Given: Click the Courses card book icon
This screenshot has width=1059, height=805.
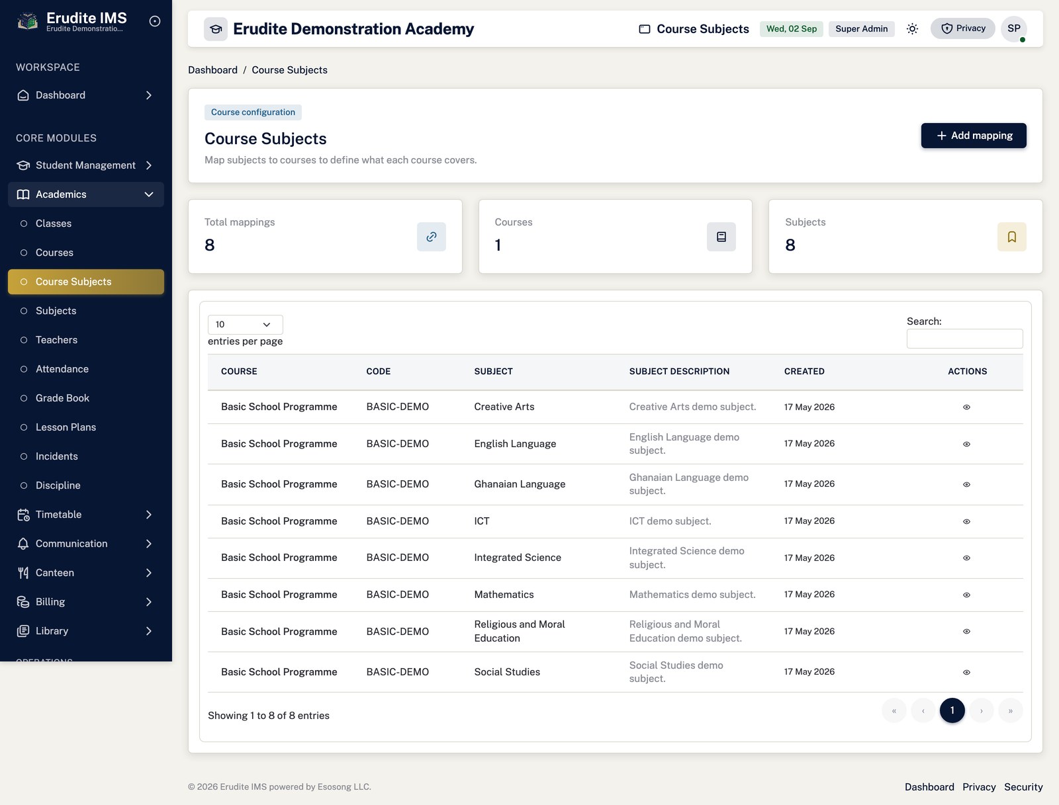Looking at the screenshot, I should point(721,237).
